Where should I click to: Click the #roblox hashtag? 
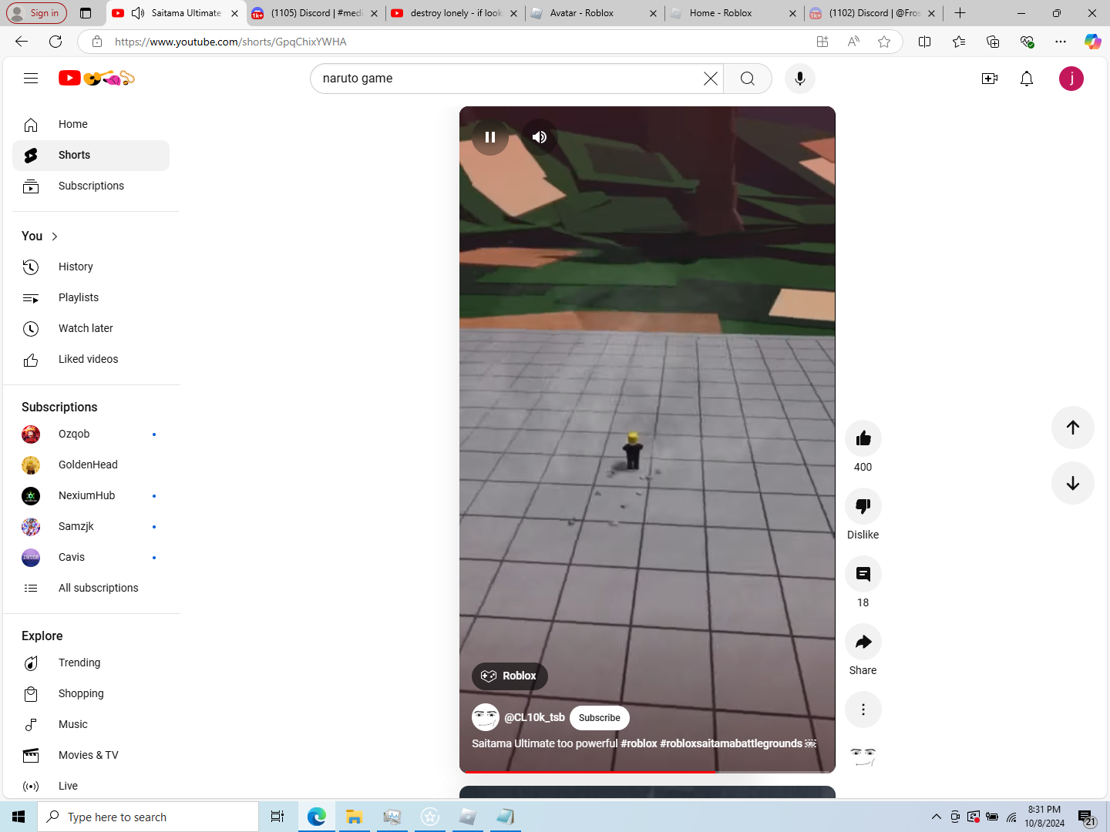[x=639, y=743]
